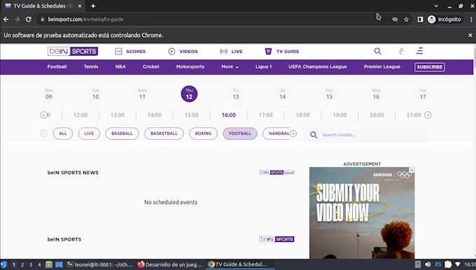Image resolution: width=476 pixels, height=270 pixels.
Task: Select Saturday 14 in the date strip
Action: coord(283,94)
